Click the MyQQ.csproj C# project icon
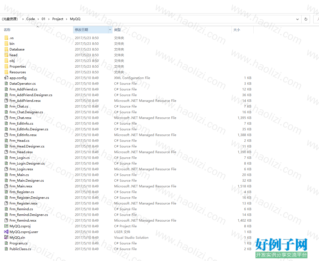319x261 pixels. [x=6, y=226]
